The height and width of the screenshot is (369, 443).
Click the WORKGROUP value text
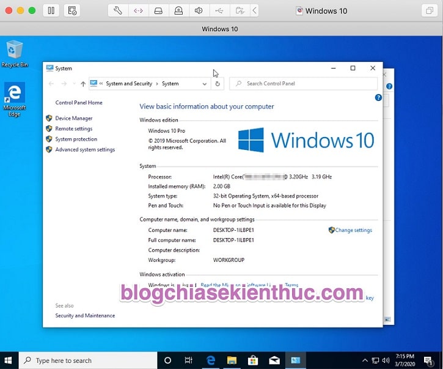tap(229, 260)
